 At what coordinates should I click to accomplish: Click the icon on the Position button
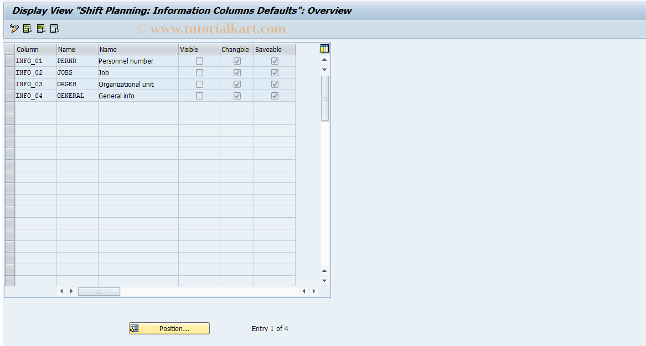pyautogui.click(x=135, y=328)
